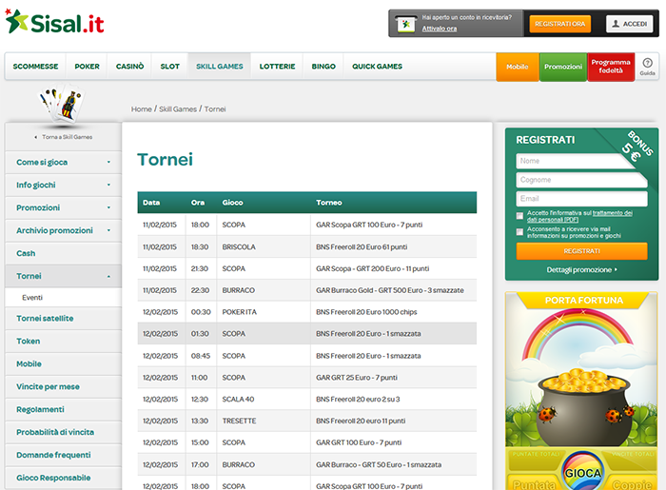Viewport: 666px width, 490px height.
Task: Tick the Accetto l'informativa checkbox
Action: coord(519,216)
